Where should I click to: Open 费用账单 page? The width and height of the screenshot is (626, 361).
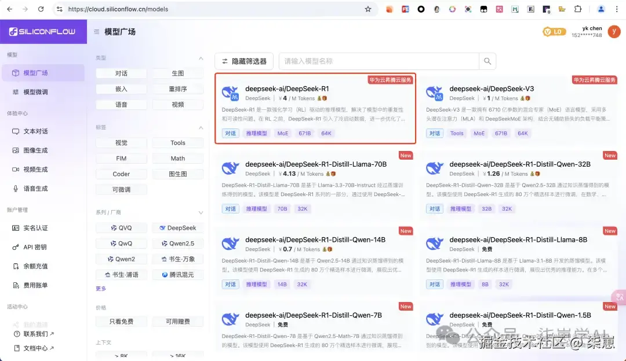pos(43,285)
